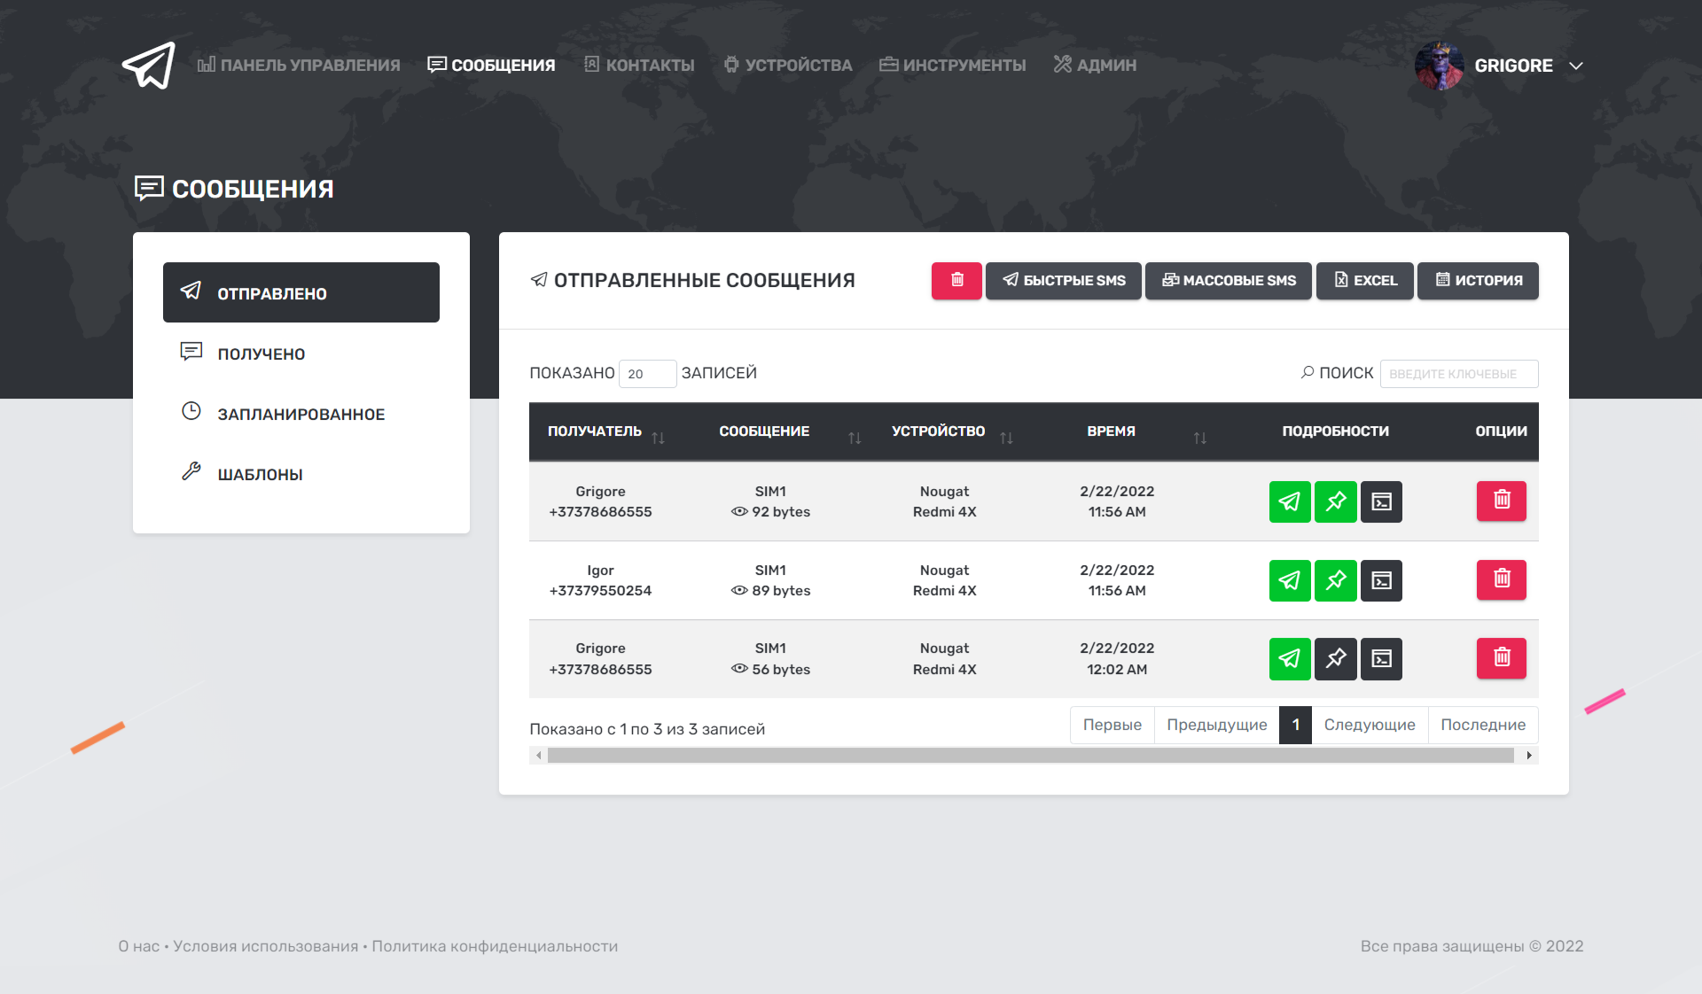Click green pin icon in first row
The height and width of the screenshot is (994, 1702).
1335,502
